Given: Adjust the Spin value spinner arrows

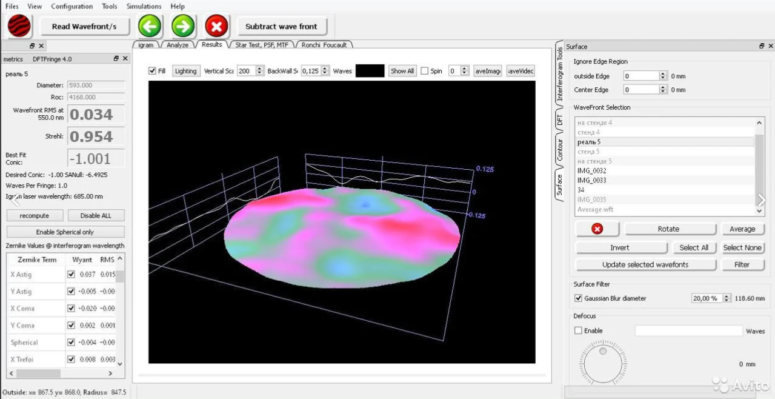Looking at the screenshot, I should pyautogui.click(x=465, y=71).
